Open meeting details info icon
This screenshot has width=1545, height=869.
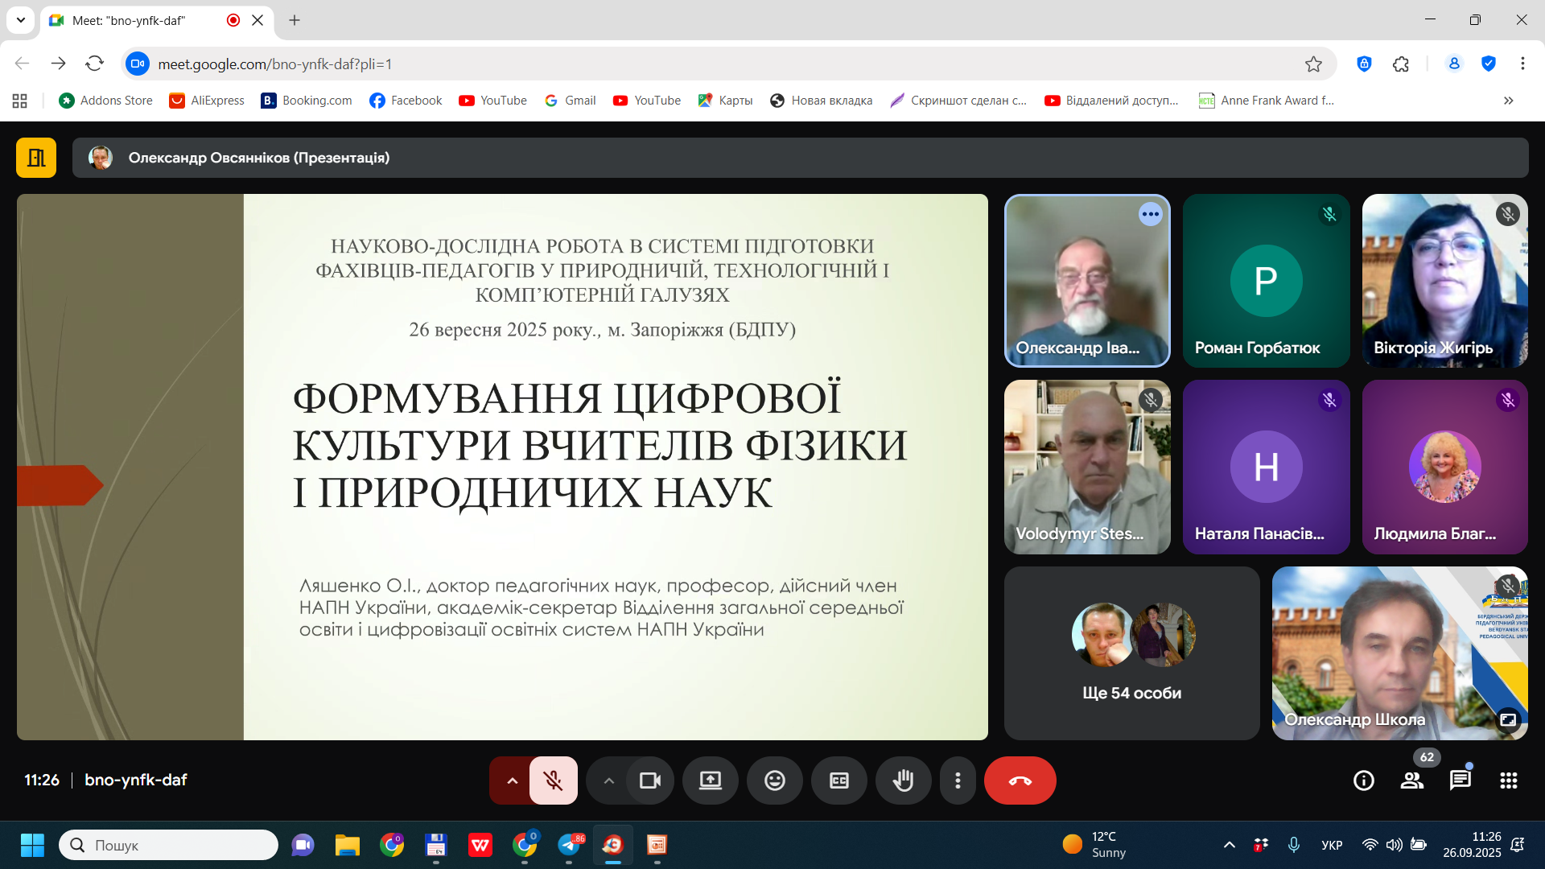(x=1363, y=780)
